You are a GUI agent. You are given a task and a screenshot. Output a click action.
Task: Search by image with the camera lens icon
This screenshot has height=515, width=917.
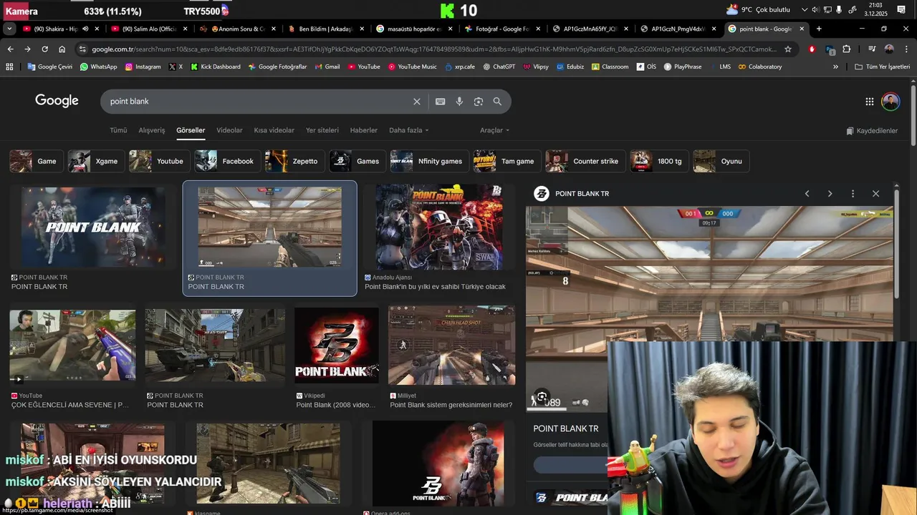pos(479,102)
